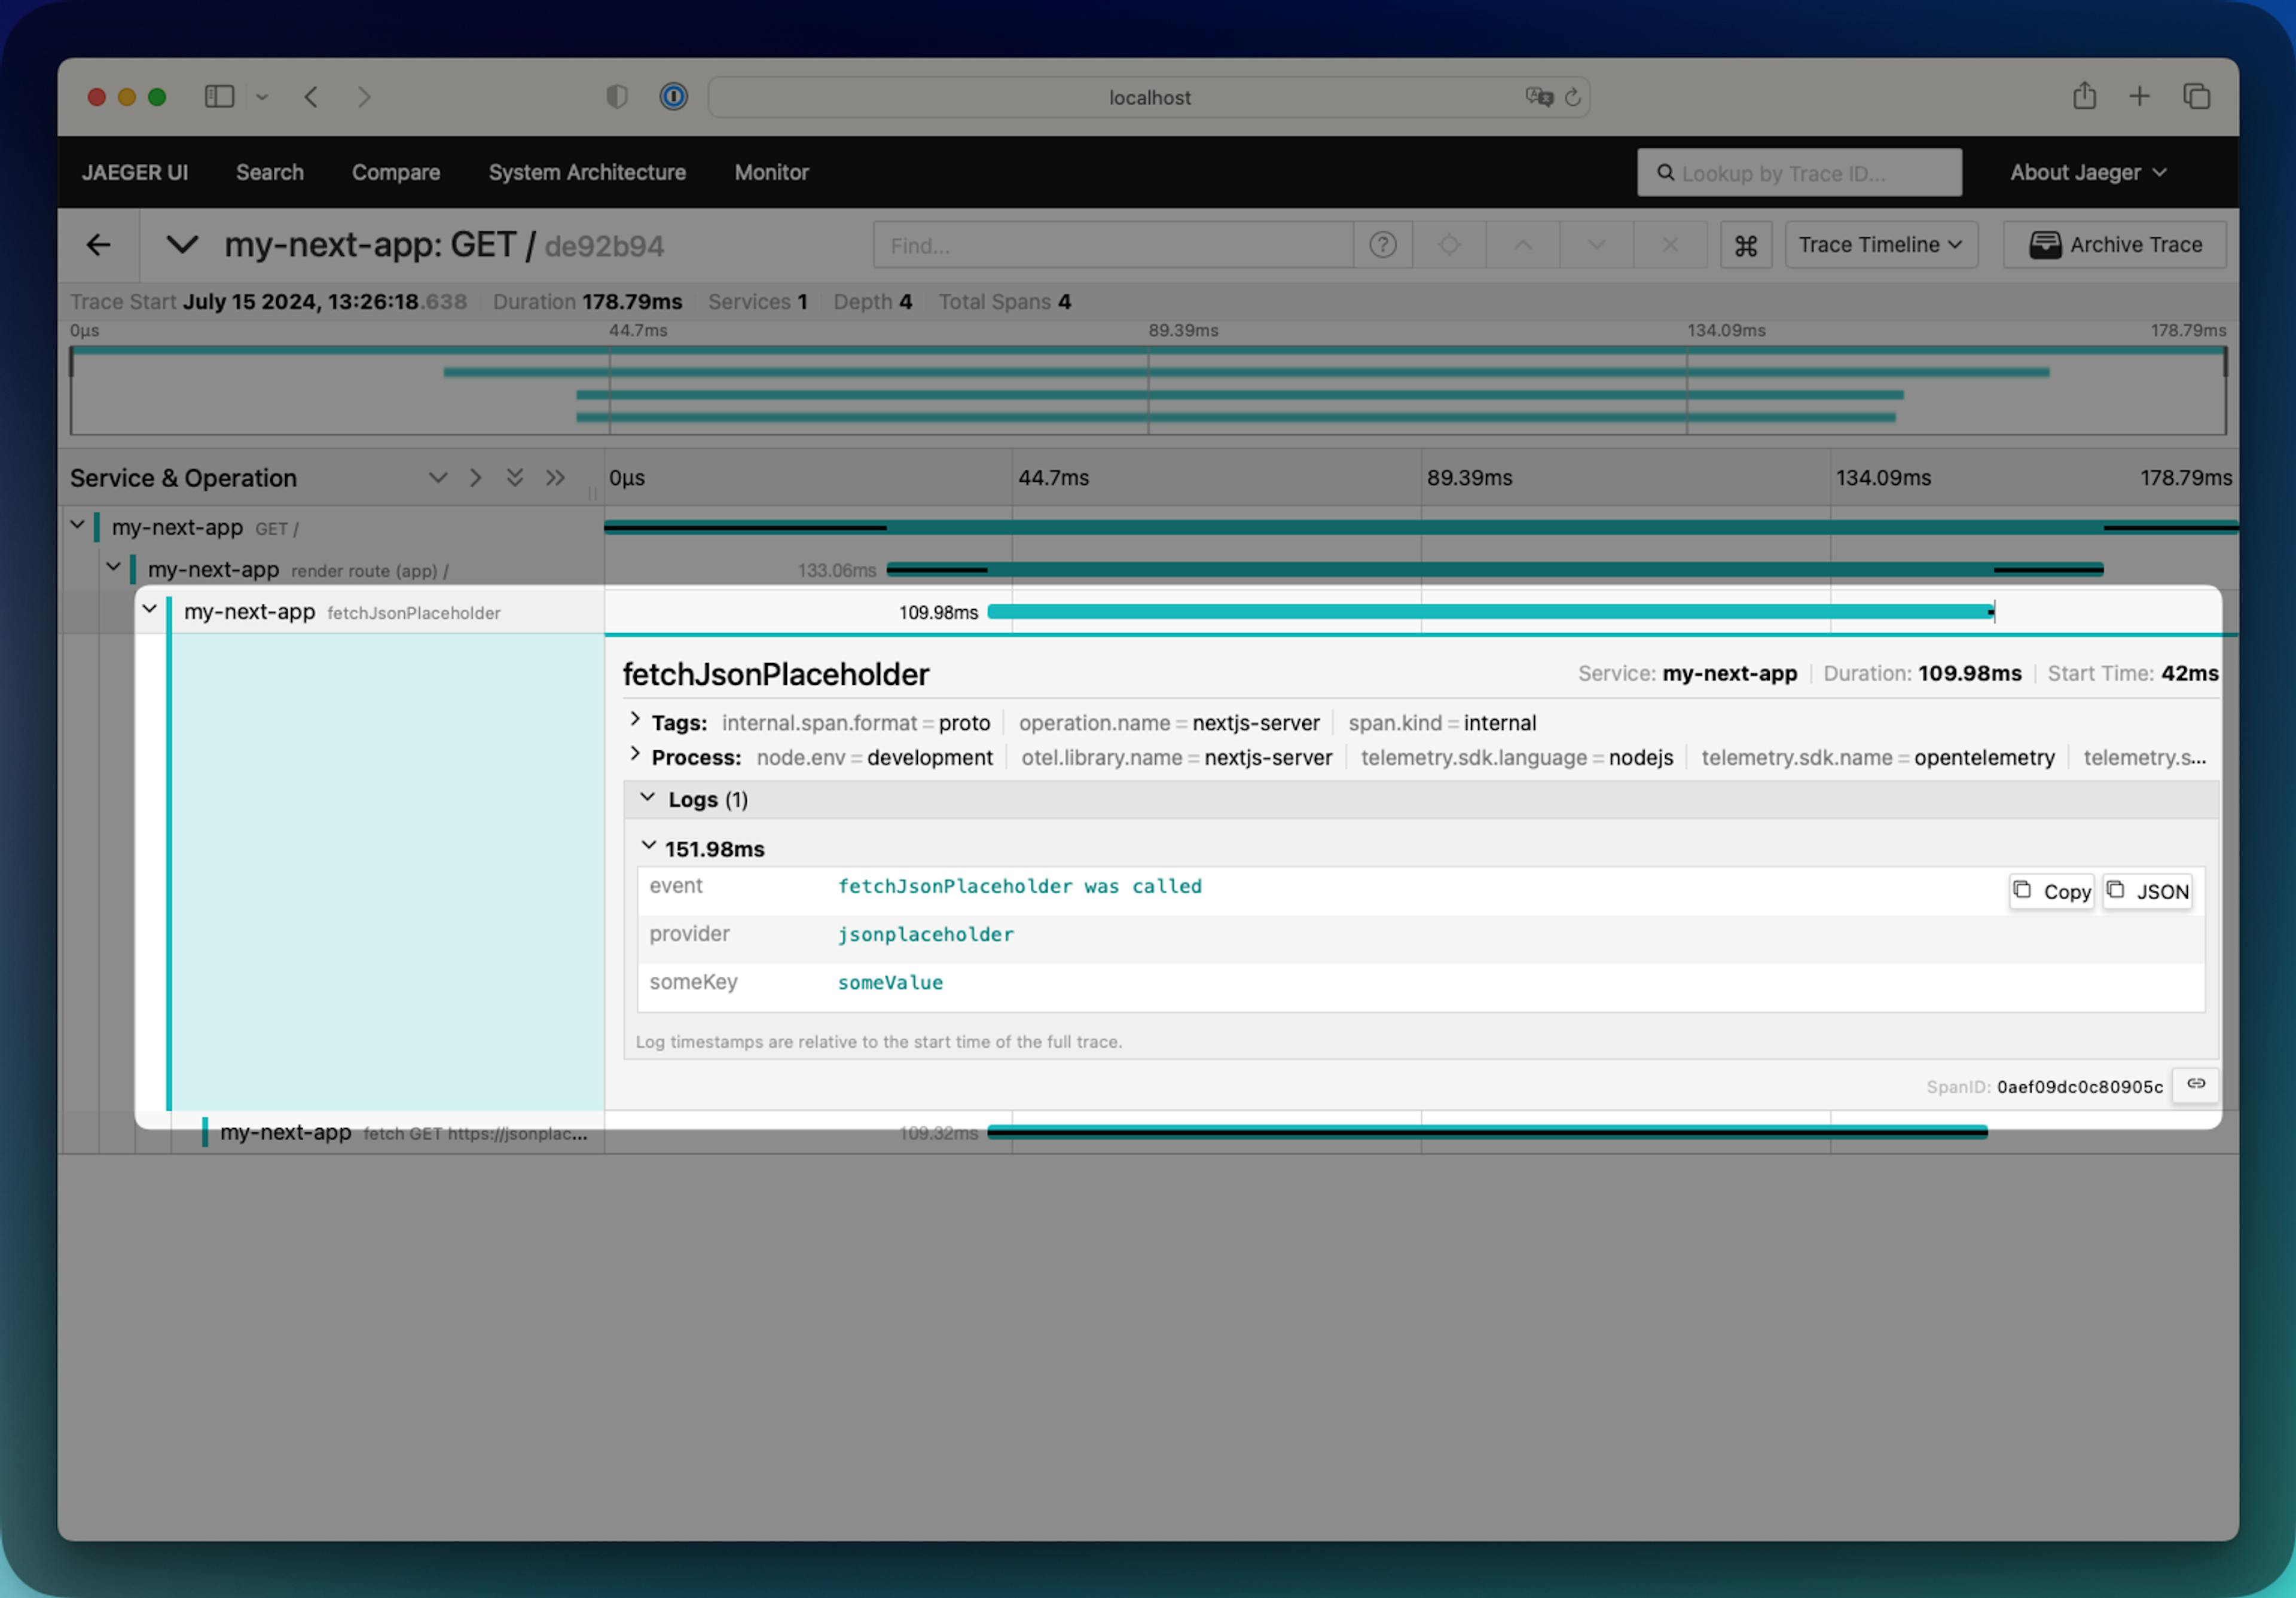
Task: Copy the deep link to span 0aef09dc0c80905c
Action: (2195, 1085)
